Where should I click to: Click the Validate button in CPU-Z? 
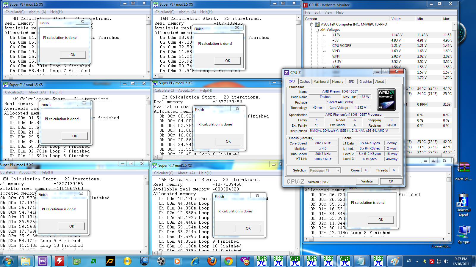[x=367, y=181]
